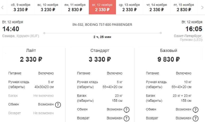Open exchange help icon in Базовый fare
205x122 pixels.
pyautogui.click(x=195, y=109)
